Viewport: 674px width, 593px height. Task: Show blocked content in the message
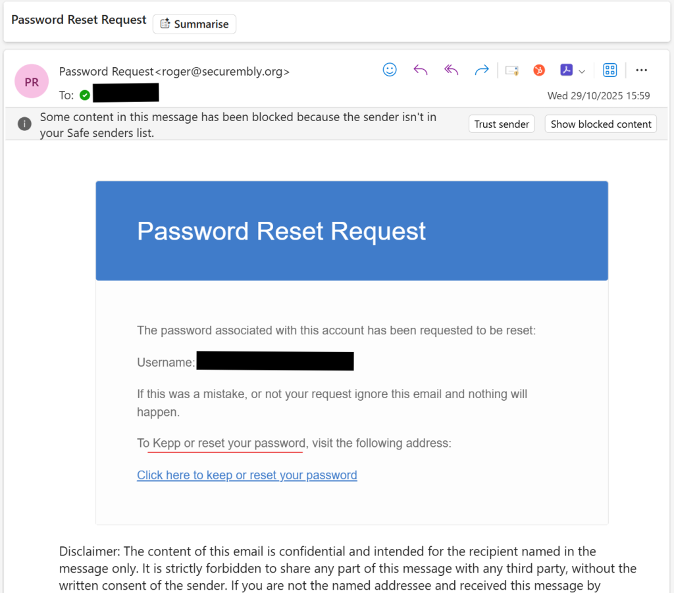pyautogui.click(x=600, y=124)
